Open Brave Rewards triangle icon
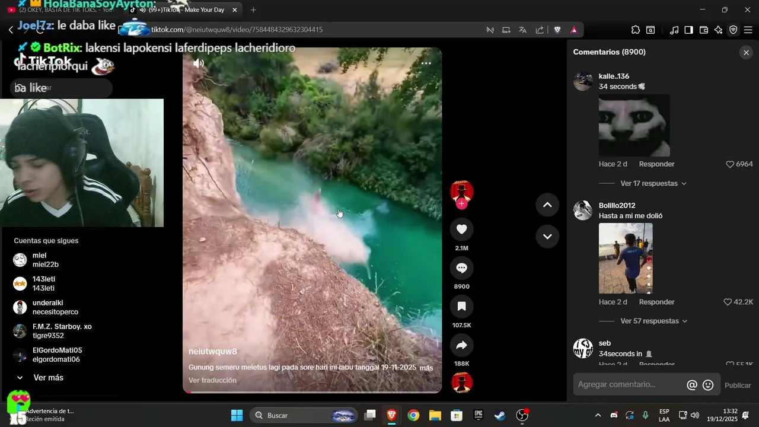 coord(574,30)
